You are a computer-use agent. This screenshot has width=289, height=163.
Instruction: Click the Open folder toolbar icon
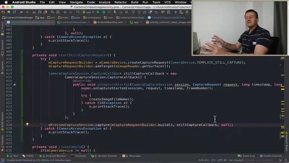point(3,12)
